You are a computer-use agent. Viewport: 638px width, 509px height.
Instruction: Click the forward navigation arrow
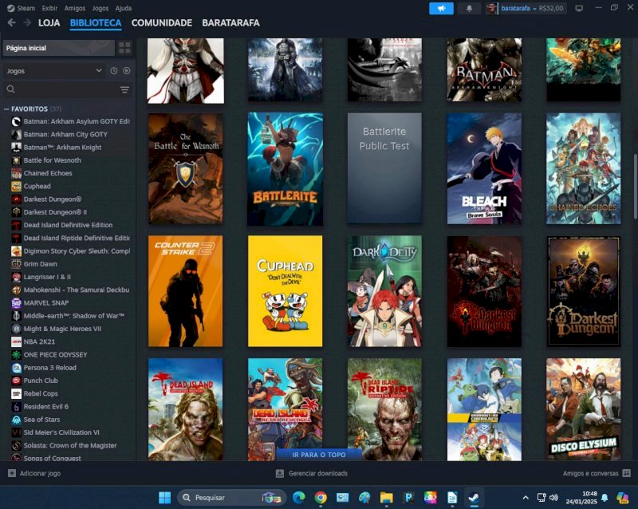(27, 23)
